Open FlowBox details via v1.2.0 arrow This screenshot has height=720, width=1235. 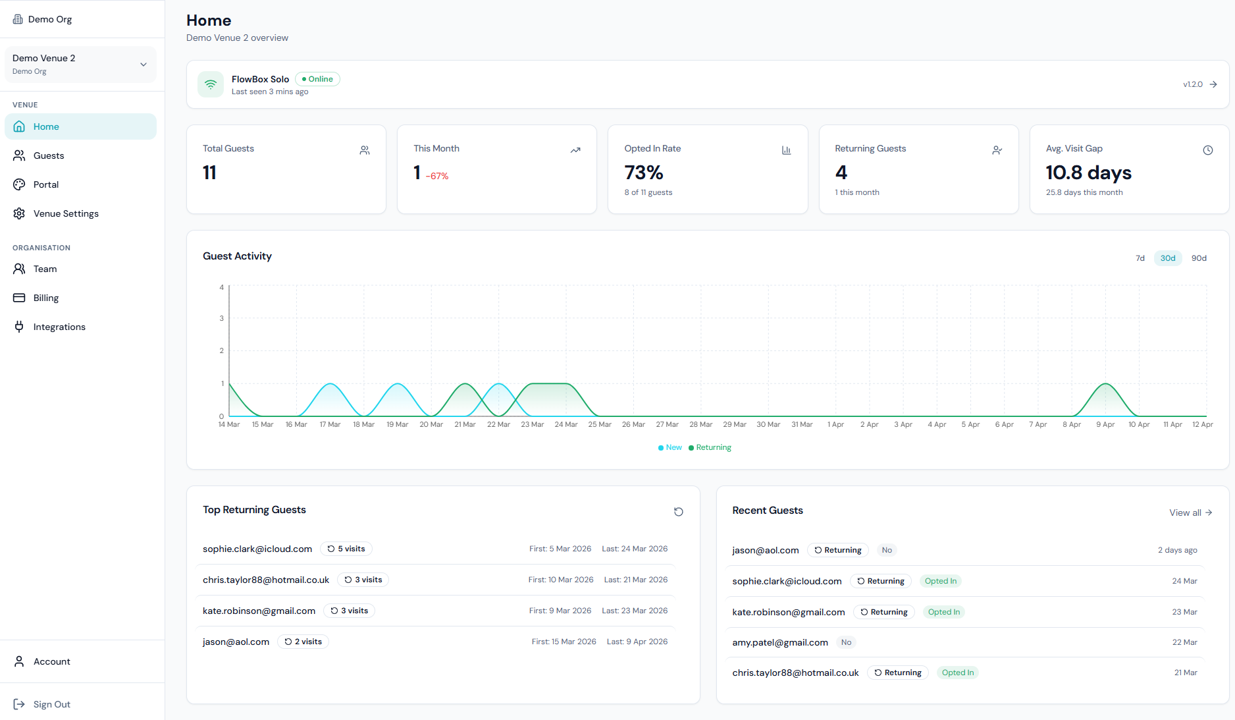point(1213,84)
